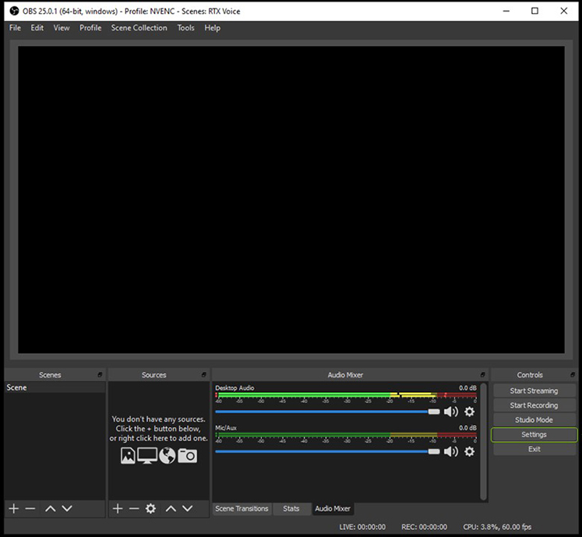
Task: Toggle Studio Mode
Action: (x=534, y=420)
